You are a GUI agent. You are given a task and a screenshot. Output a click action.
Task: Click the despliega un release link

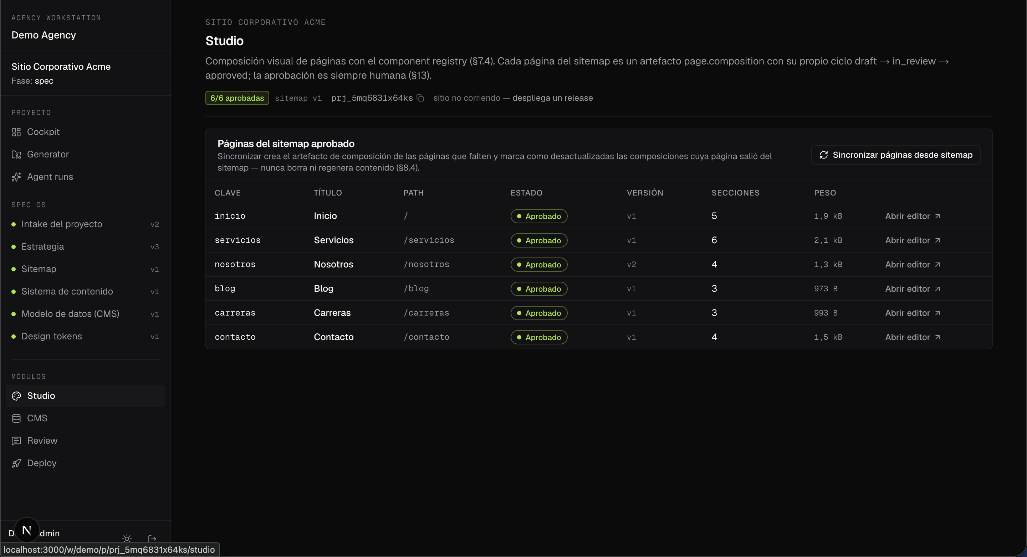point(552,98)
